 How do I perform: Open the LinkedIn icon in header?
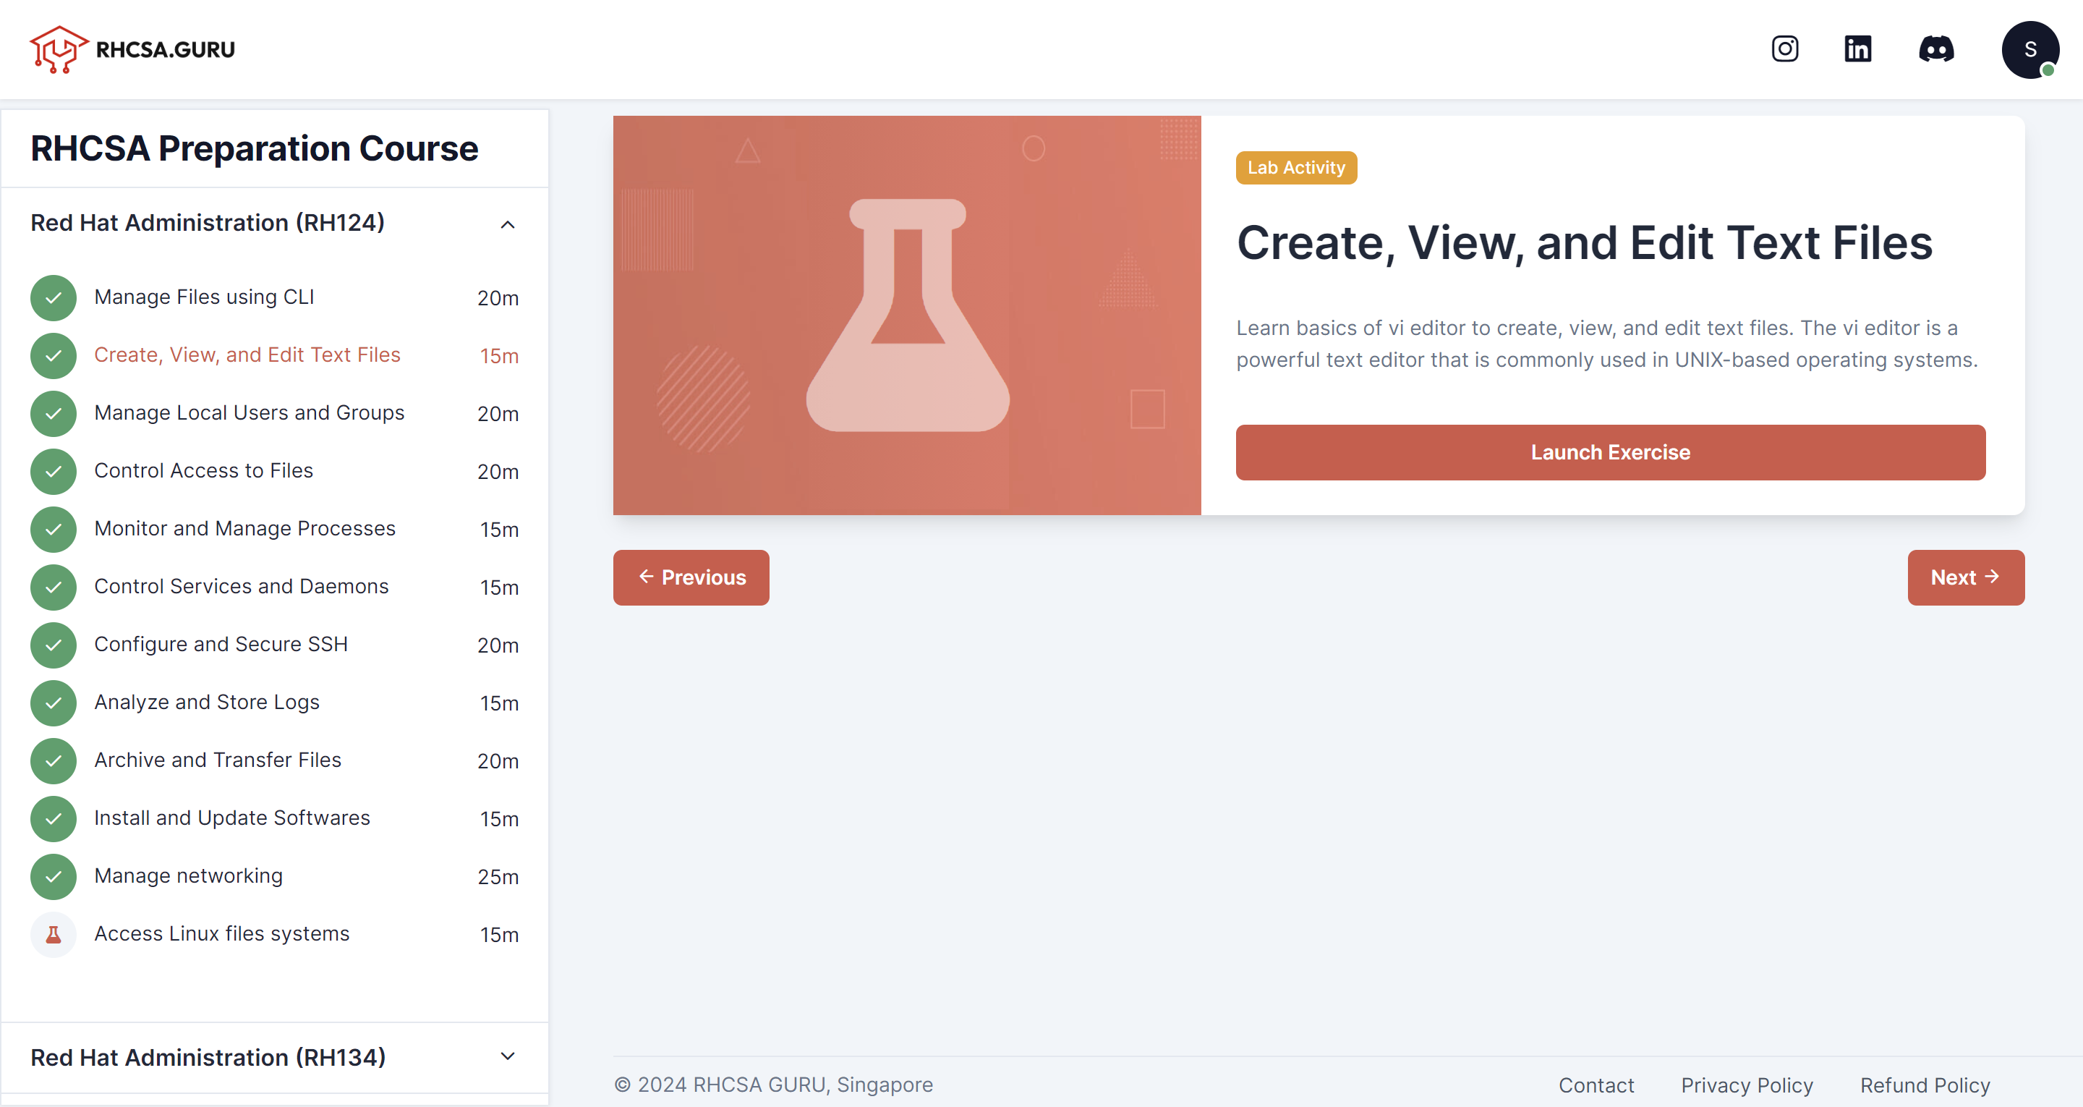coord(1857,49)
